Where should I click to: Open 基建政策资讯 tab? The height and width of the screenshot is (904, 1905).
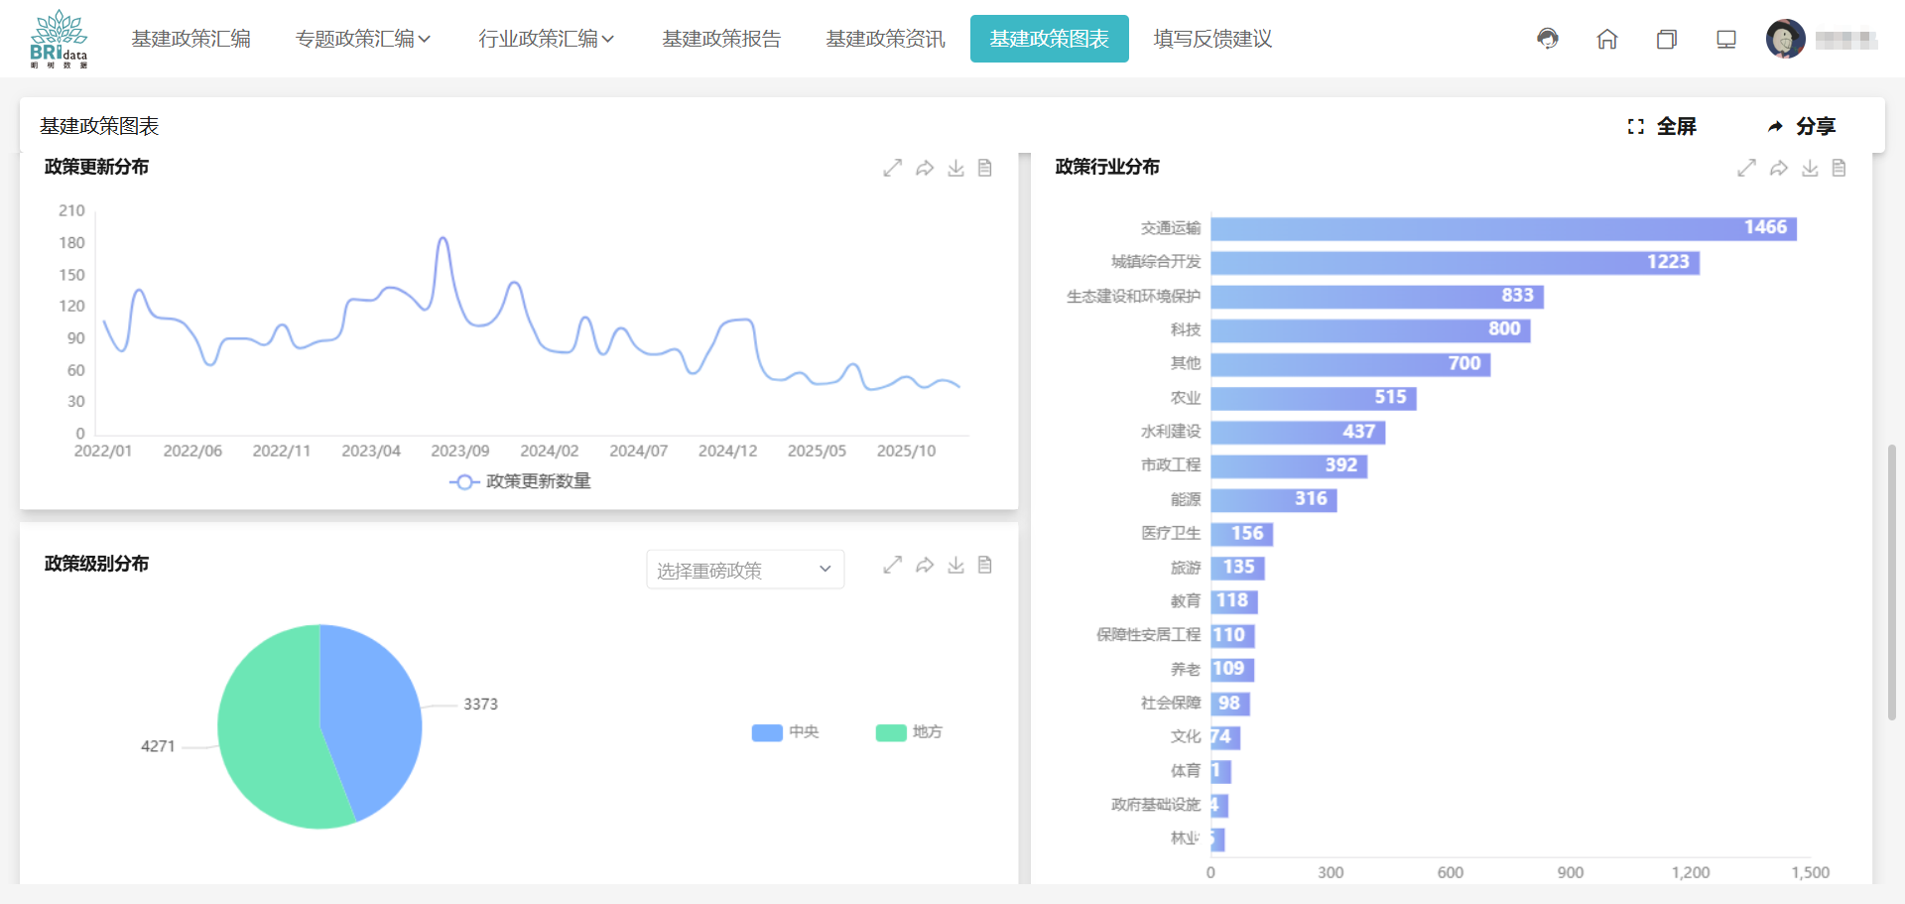[x=886, y=39]
